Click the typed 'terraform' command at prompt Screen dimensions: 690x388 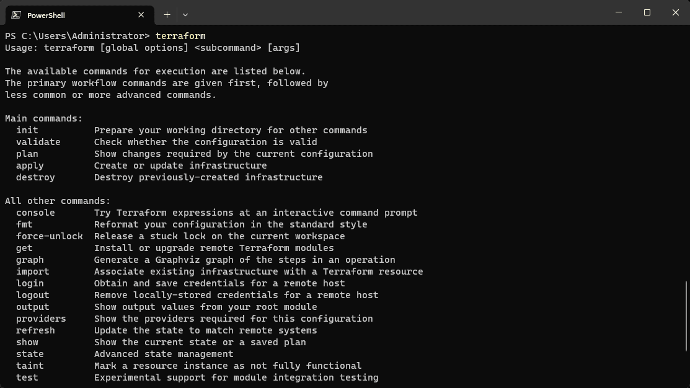point(180,36)
